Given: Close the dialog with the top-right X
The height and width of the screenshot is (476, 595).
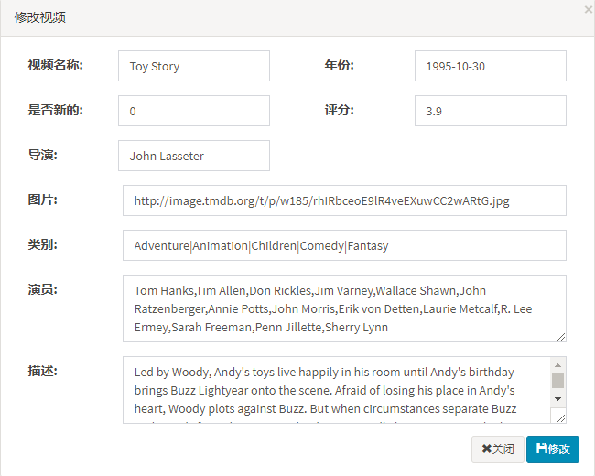Looking at the screenshot, I should [588, 9].
